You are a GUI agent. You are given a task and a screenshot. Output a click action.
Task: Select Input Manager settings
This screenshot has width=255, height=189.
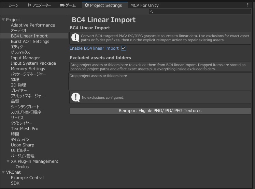25,58
